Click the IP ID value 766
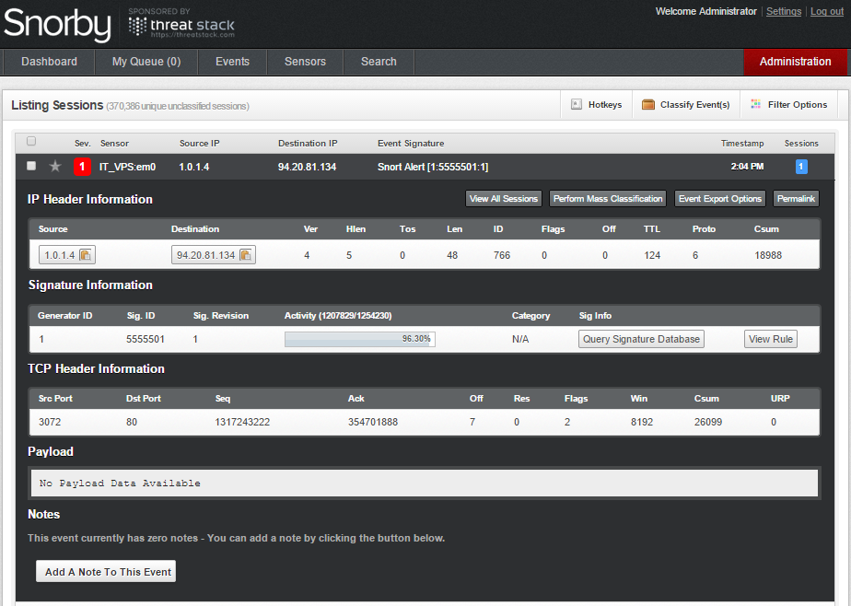 [501, 255]
